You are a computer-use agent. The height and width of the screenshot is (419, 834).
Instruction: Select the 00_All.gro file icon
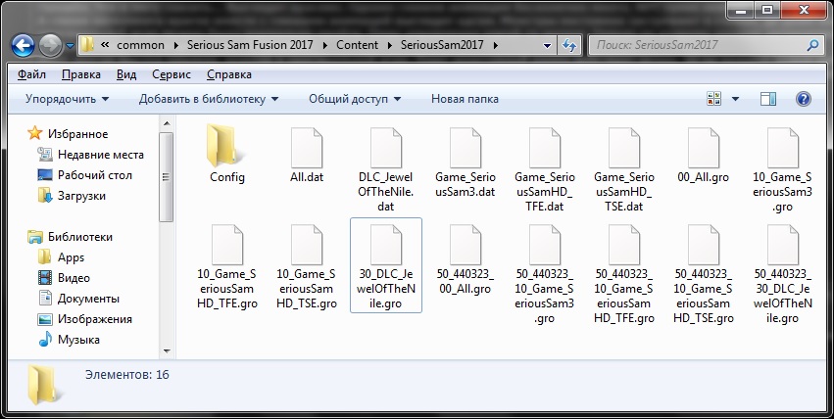[703, 148]
